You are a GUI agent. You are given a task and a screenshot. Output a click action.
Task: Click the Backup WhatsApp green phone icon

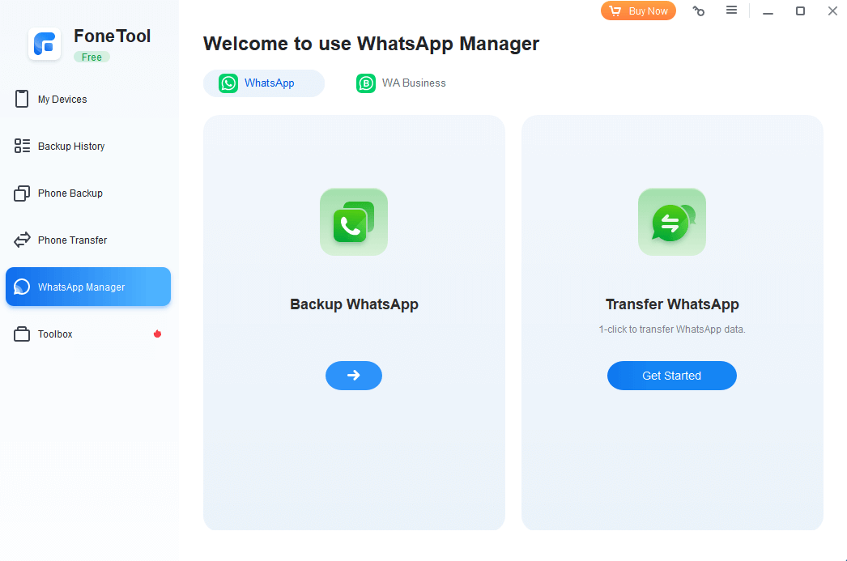(x=354, y=222)
